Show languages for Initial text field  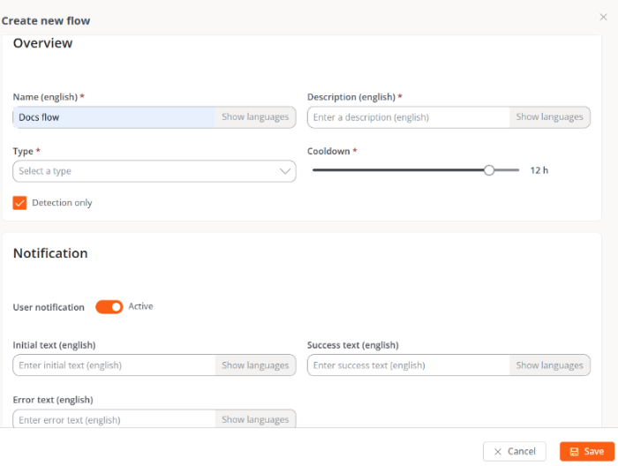(x=255, y=365)
